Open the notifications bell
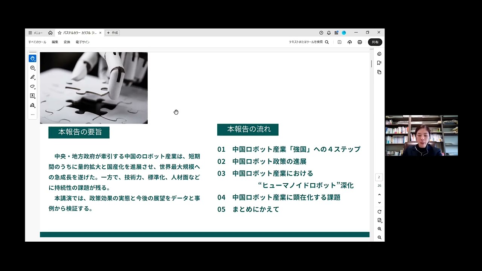The width and height of the screenshot is (482, 271). coord(329,33)
